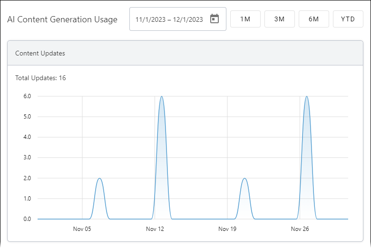
Task: Select the 1M time range button
Action: [x=245, y=19]
